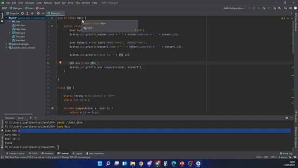The width and height of the screenshot is (298, 168).
Task: Open the Edit menu
Action: click(14, 3)
